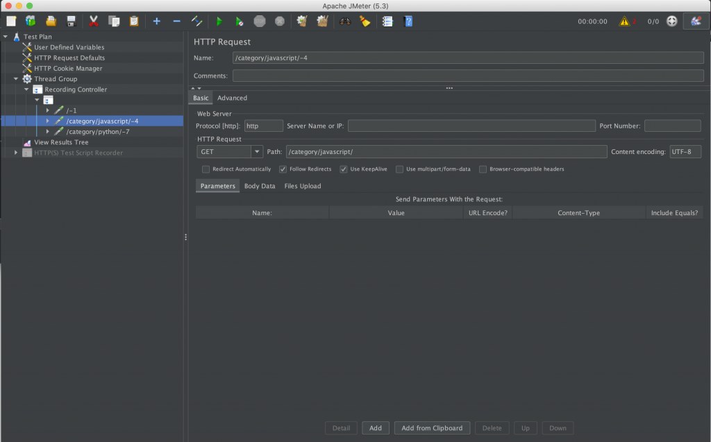Click the Thread Group gear icon
The height and width of the screenshot is (442, 711).
pos(27,79)
